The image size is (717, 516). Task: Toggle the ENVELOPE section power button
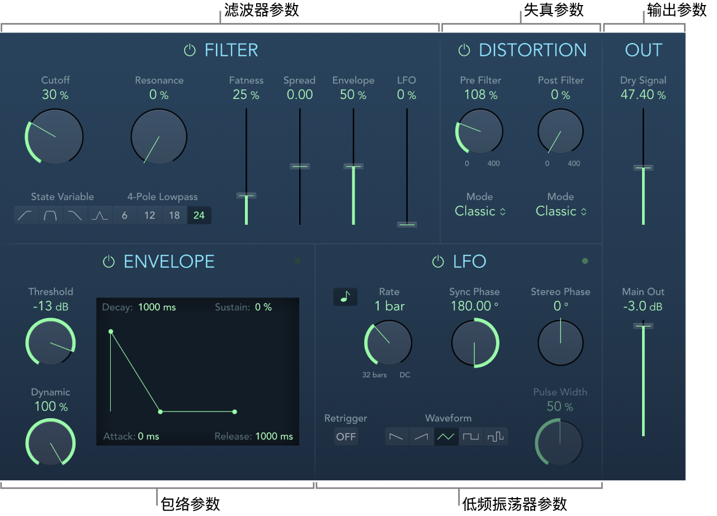coord(109,262)
